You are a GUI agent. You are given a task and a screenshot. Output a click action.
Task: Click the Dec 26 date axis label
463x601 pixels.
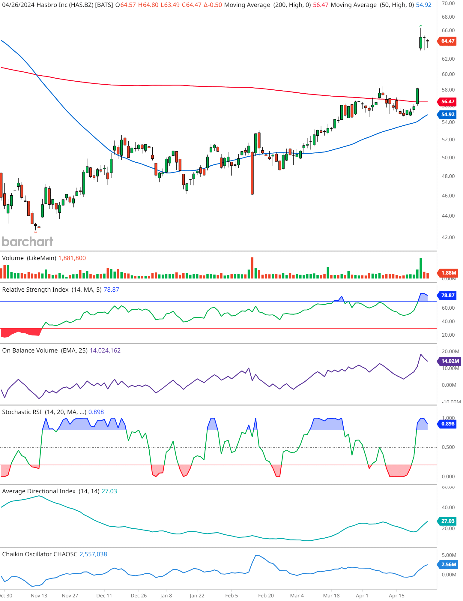pyautogui.click(x=139, y=596)
